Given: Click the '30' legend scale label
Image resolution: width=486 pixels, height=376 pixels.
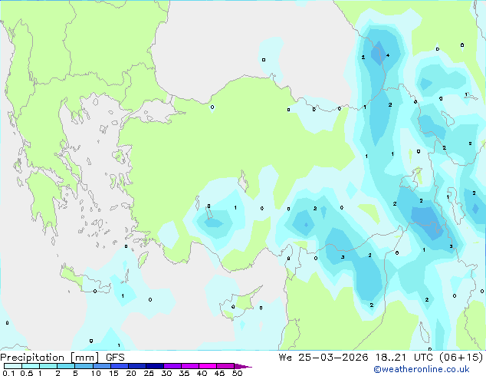Looking at the screenshot, I should click(166, 373).
